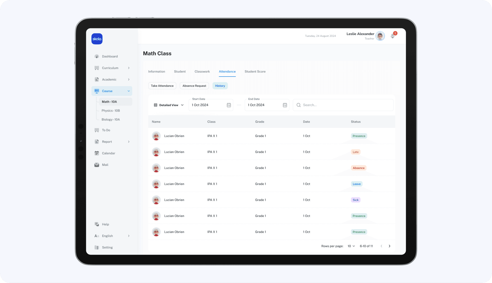Open rows per page dropdown
The width and height of the screenshot is (492, 283).
coord(351,246)
